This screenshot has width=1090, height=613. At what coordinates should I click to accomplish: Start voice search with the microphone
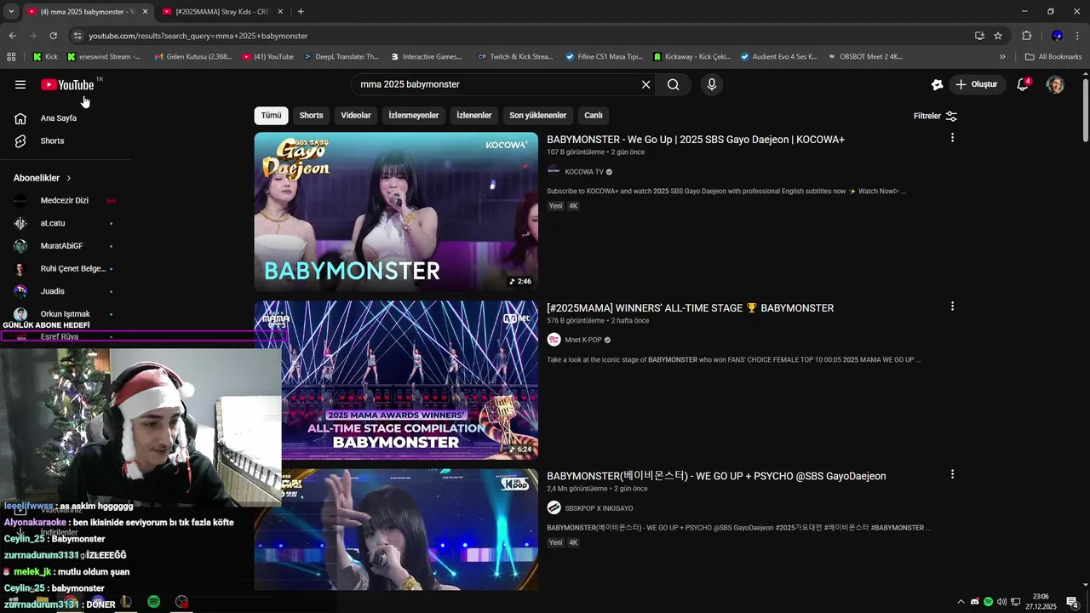pyautogui.click(x=712, y=84)
